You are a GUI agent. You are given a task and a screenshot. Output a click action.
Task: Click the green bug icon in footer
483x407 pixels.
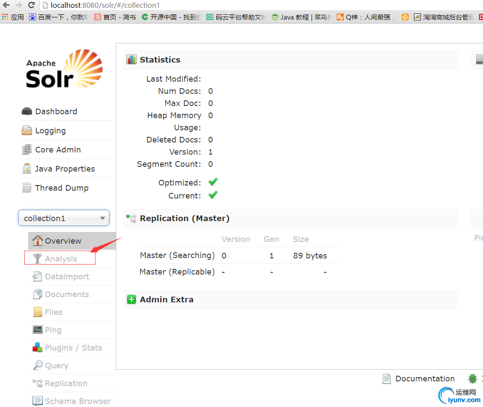pyautogui.click(x=472, y=378)
